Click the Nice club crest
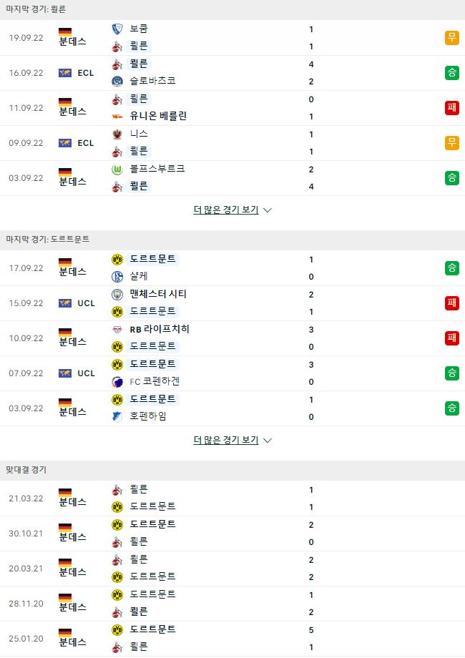The height and width of the screenshot is (658, 465). (117, 134)
